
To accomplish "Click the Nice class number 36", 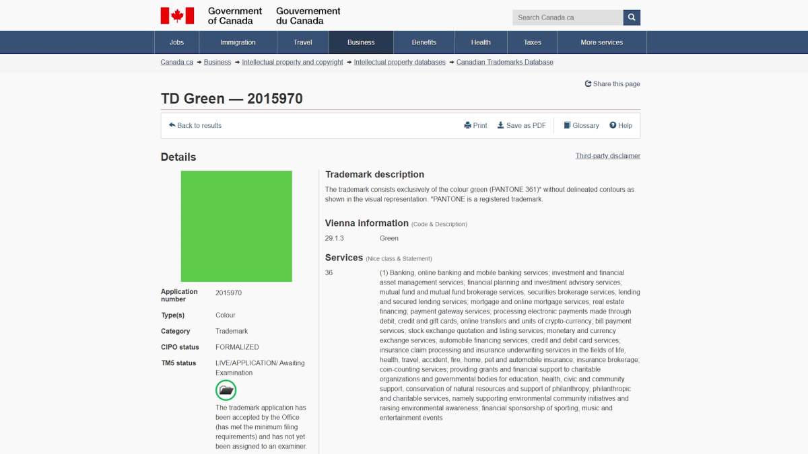I will coord(329,272).
